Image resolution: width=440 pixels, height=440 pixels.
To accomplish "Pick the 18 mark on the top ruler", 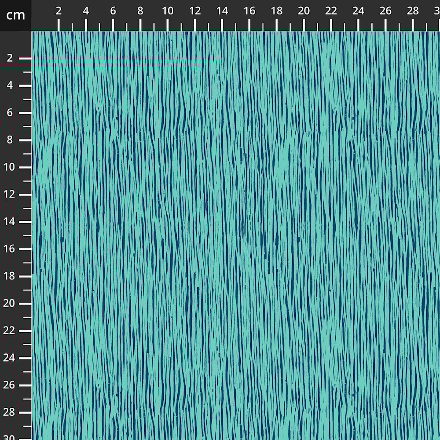I will (x=277, y=11).
